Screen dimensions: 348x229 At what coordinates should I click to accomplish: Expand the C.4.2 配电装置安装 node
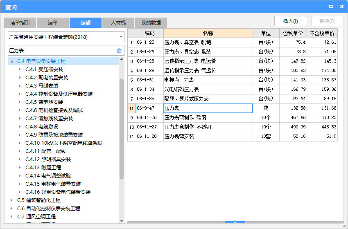click(x=20, y=78)
